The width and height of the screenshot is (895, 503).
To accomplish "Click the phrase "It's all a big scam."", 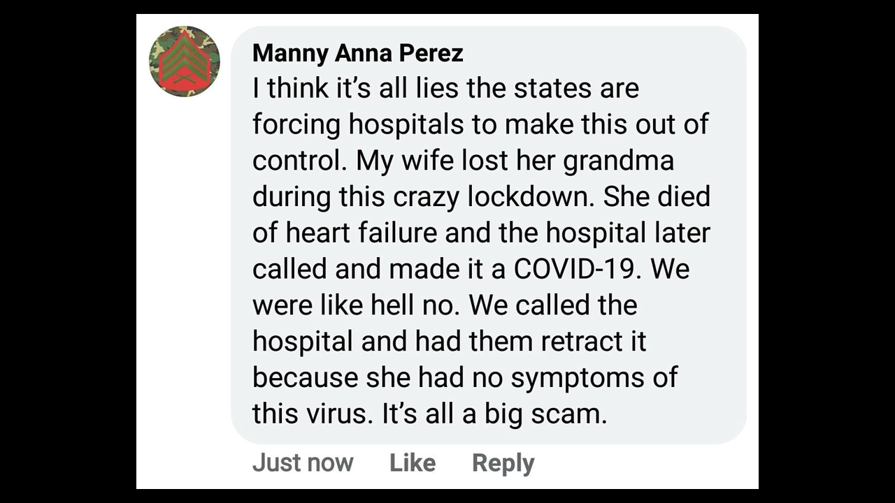I will [494, 414].
